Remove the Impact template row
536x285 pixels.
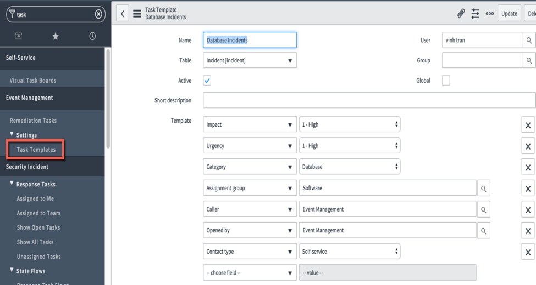528,125
